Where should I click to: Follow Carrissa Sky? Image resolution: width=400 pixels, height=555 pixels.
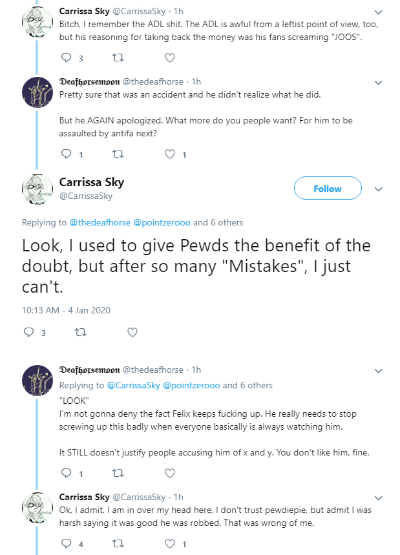click(328, 188)
